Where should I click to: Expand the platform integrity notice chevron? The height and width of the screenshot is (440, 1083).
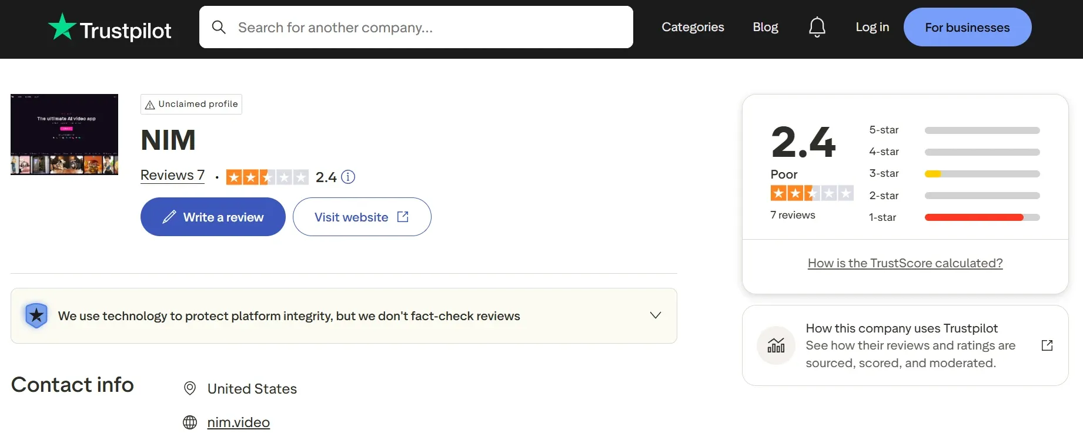[x=656, y=315]
